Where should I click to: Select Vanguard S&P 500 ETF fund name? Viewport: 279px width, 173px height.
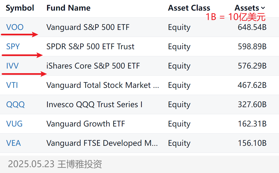(x=88, y=27)
